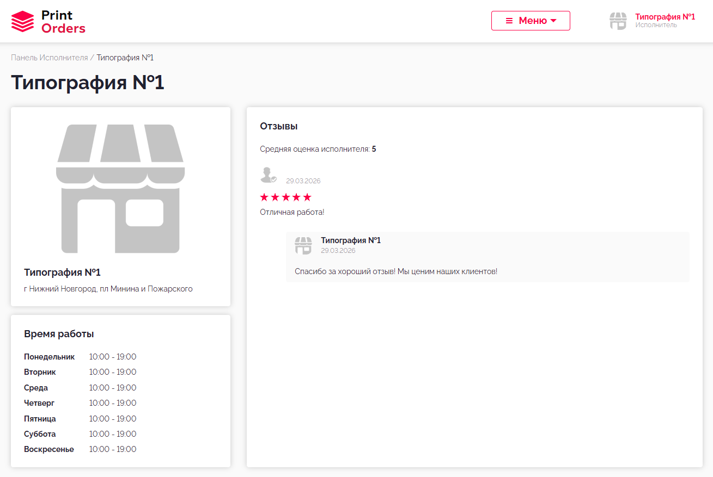This screenshot has height=477, width=713.
Task: Click the small shop icon in the reply
Action: 303,245
